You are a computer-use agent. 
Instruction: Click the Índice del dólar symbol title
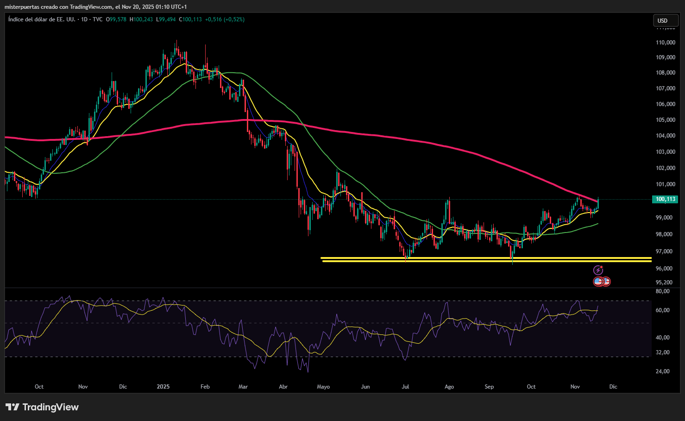[x=42, y=19]
